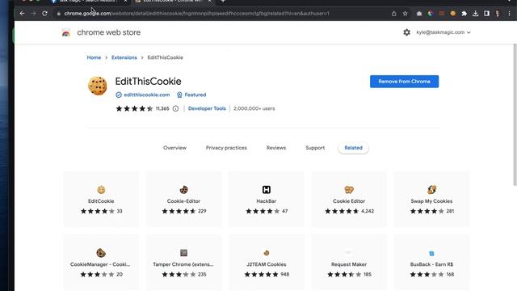Open the Extensions puzzle piece menu
Image resolution: width=517 pixels, height=291 pixels.
point(464,14)
